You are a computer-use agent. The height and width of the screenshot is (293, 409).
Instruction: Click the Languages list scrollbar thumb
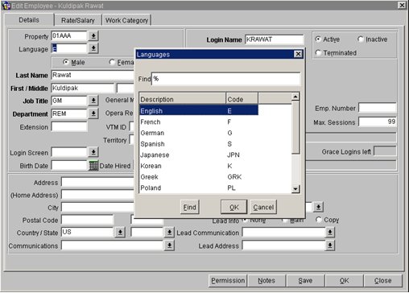pyautogui.click(x=295, y=127)
